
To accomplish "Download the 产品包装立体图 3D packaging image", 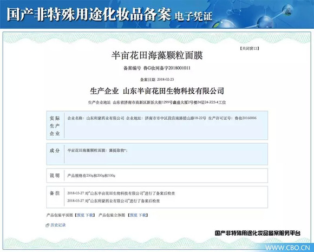I will click(142, 215).
